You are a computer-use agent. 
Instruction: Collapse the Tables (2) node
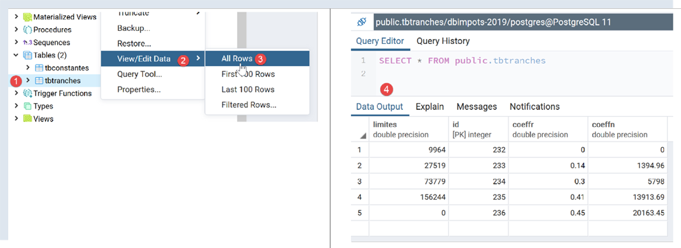pyautogui.click(x=16, y=55)
